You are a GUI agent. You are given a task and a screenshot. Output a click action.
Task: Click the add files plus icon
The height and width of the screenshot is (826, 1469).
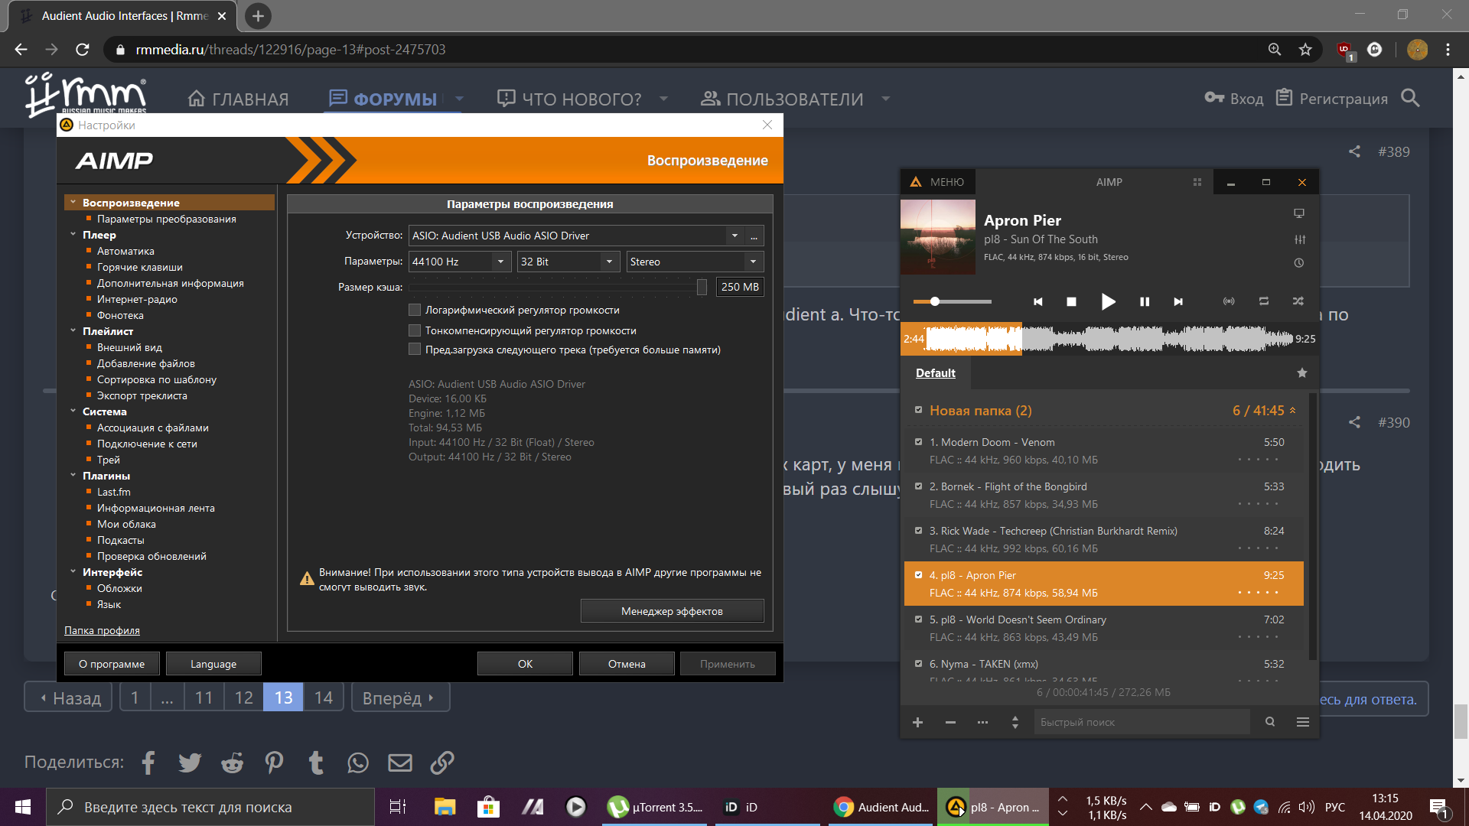click(x=917, y=722)
